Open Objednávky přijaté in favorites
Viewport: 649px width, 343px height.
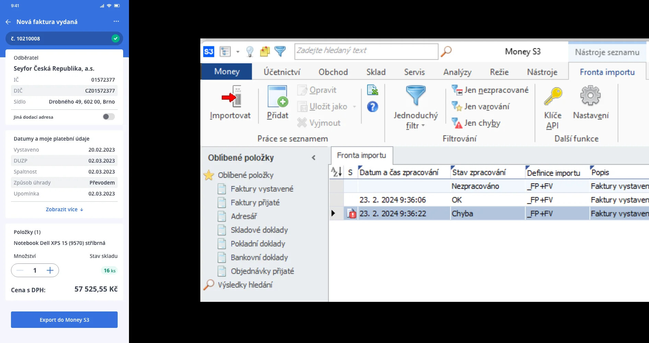[x=256, y=271]
